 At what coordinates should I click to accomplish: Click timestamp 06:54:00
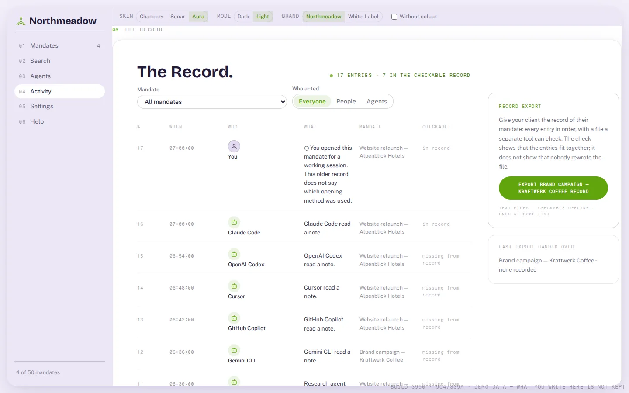click(182, 256)
